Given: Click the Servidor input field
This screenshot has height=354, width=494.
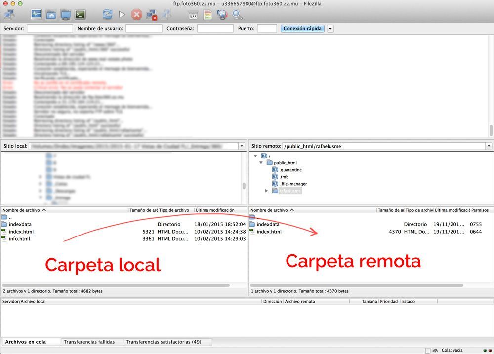Looking at the screenshot, I should coord(50,28).
